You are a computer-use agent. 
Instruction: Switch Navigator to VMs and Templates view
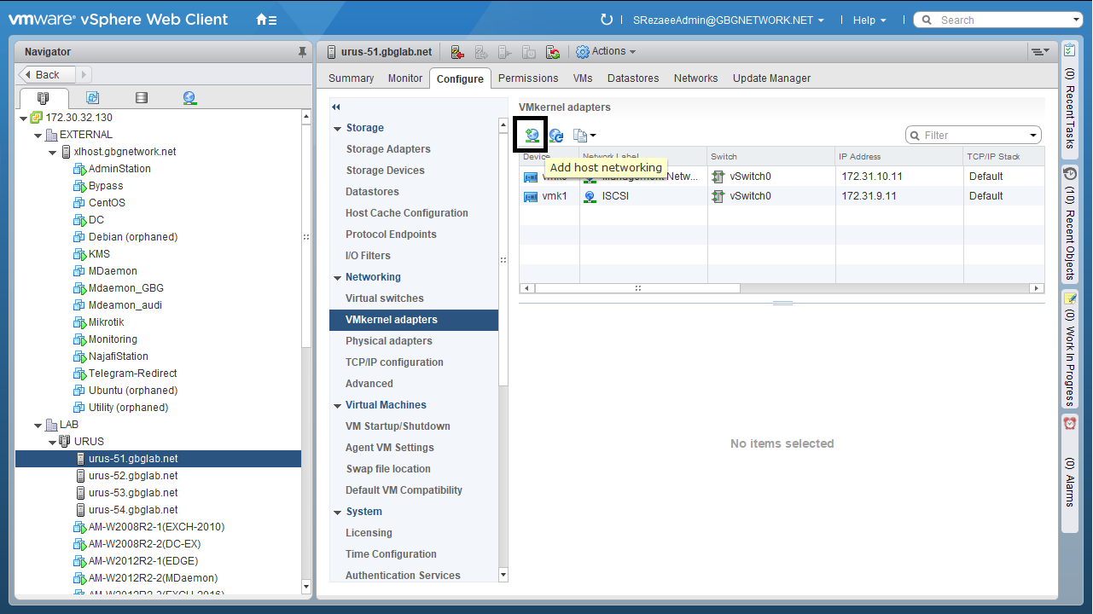click(93, 98)
